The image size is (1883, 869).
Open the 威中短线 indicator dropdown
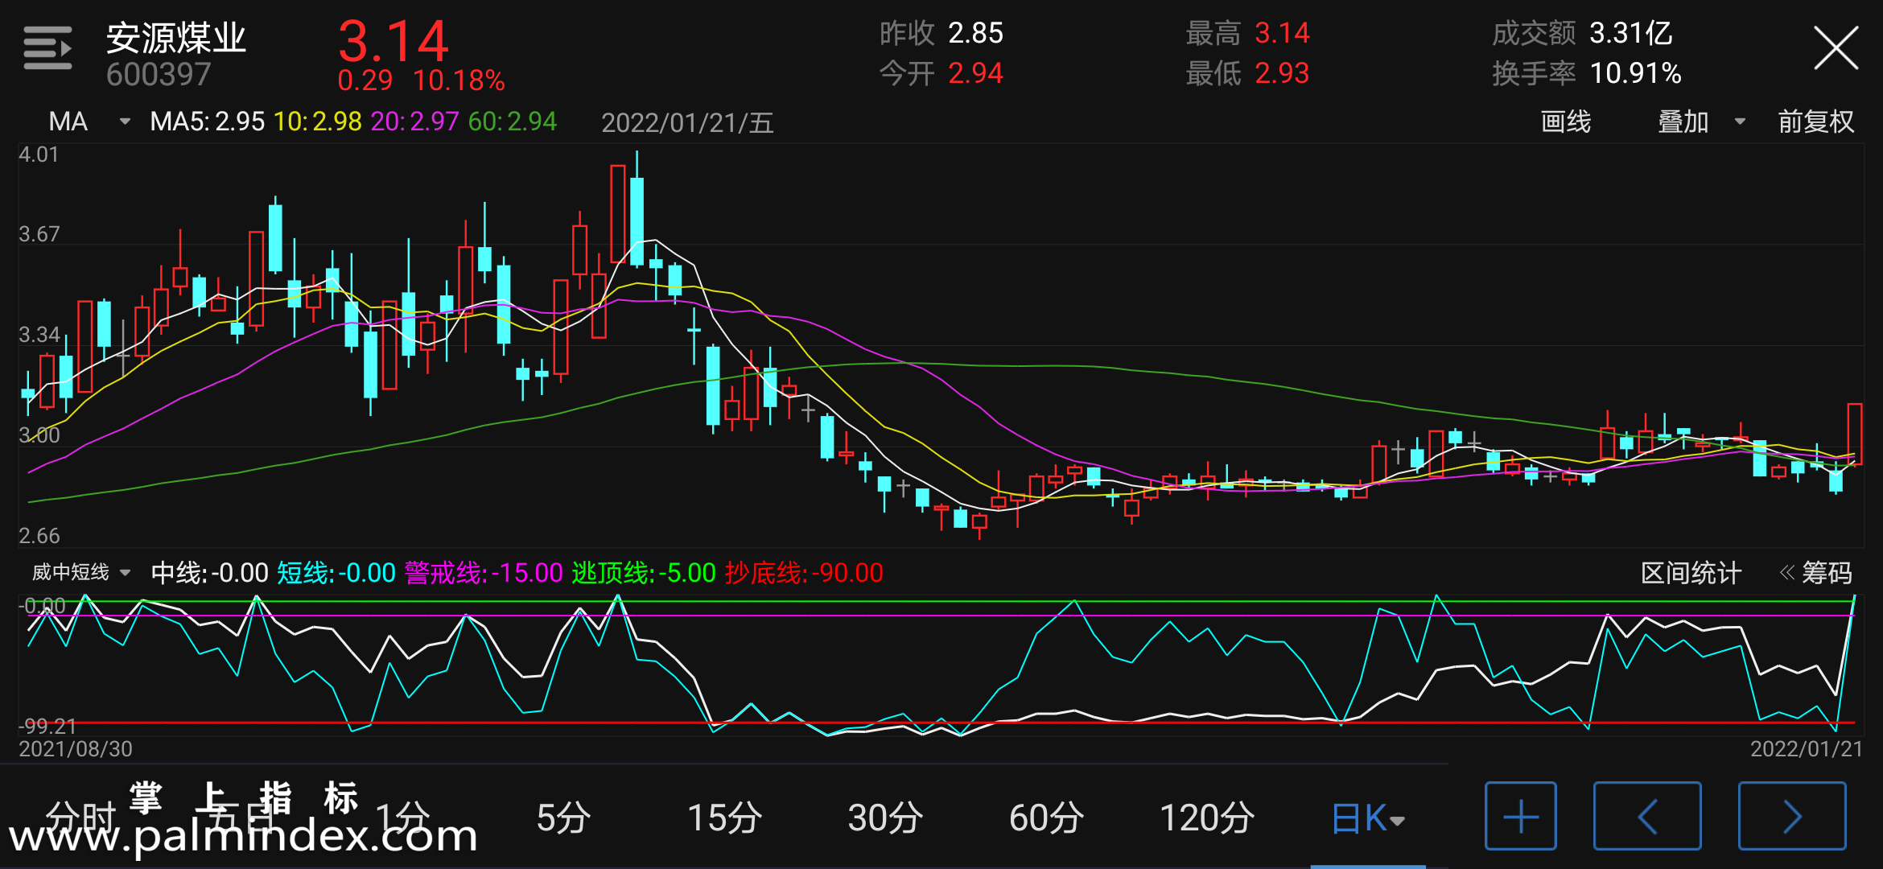pos(81,572)
